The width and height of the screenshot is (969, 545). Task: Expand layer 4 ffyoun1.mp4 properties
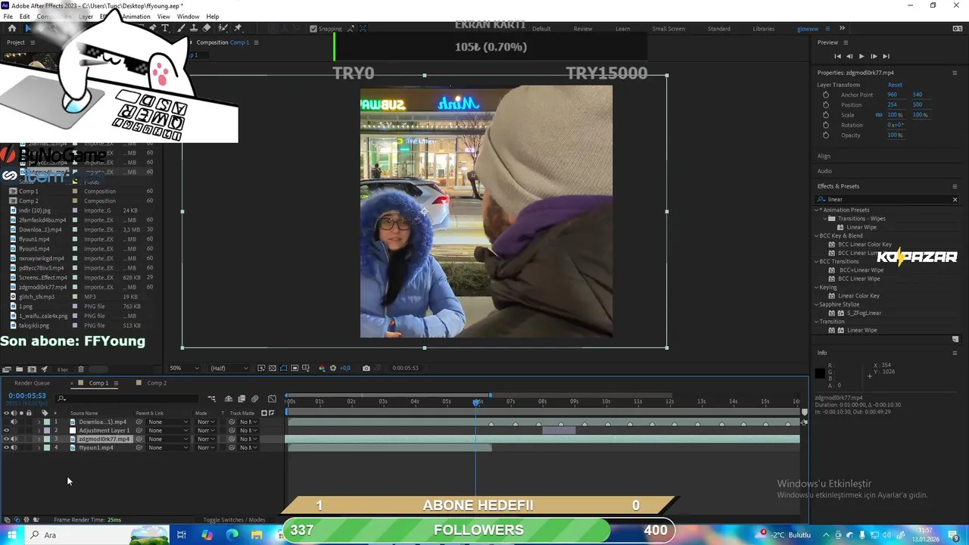click(x=39, y=447)
